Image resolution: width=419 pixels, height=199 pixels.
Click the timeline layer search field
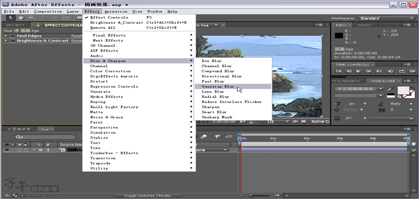[x=45, y=137]
